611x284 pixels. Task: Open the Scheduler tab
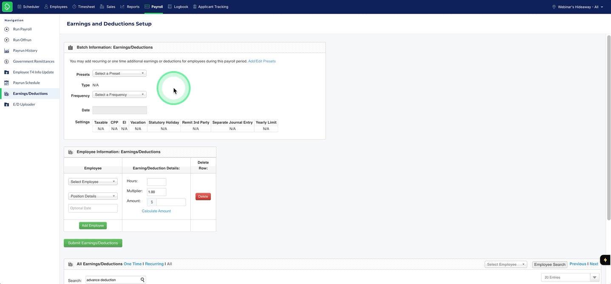click(28, 7)
